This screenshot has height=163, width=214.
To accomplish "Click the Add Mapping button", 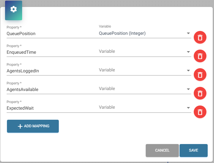I will pyautogui.click(x=33, y=126).
